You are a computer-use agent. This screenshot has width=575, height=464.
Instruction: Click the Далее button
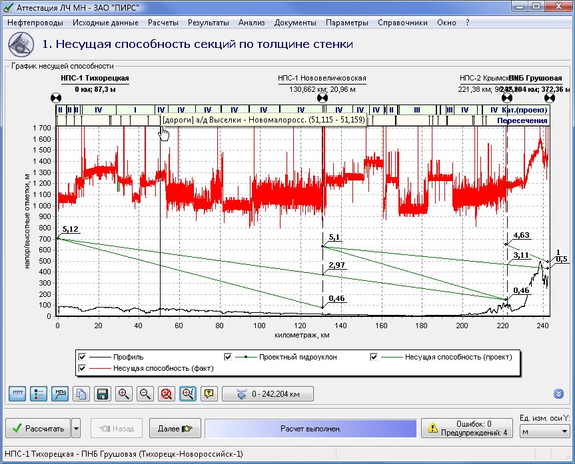point(175,429)
